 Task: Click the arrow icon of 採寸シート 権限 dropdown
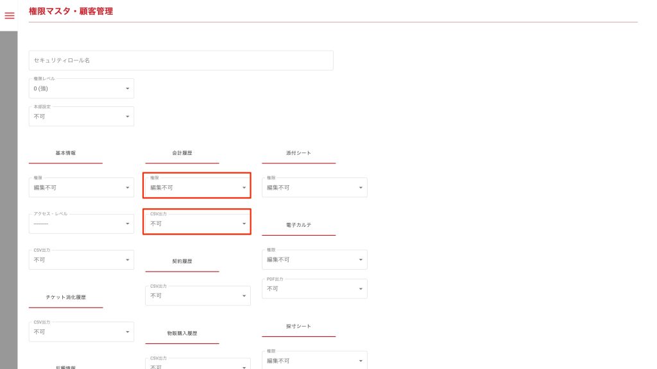tap(361, 361)
